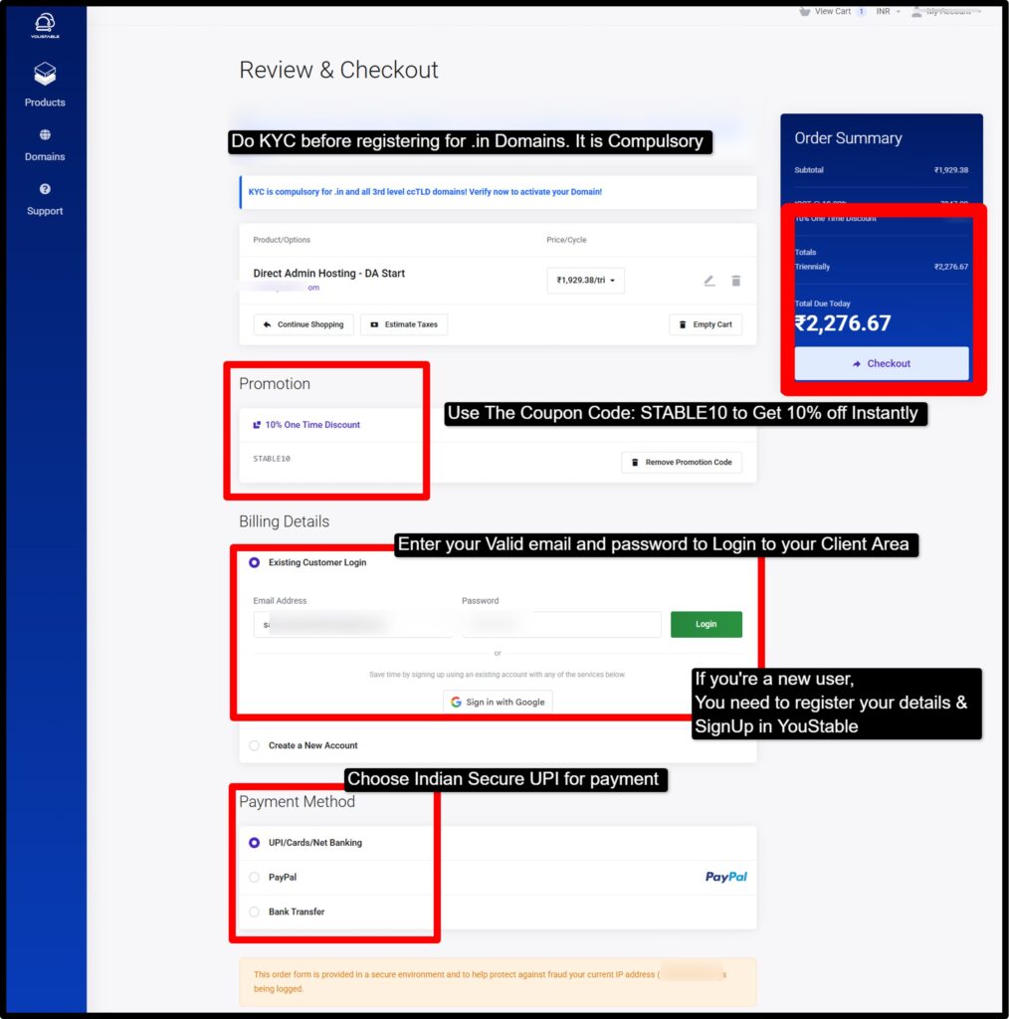1009x1019 pixels.
Task: Click Sign in with Google button
Action: [x=498, y=702]
